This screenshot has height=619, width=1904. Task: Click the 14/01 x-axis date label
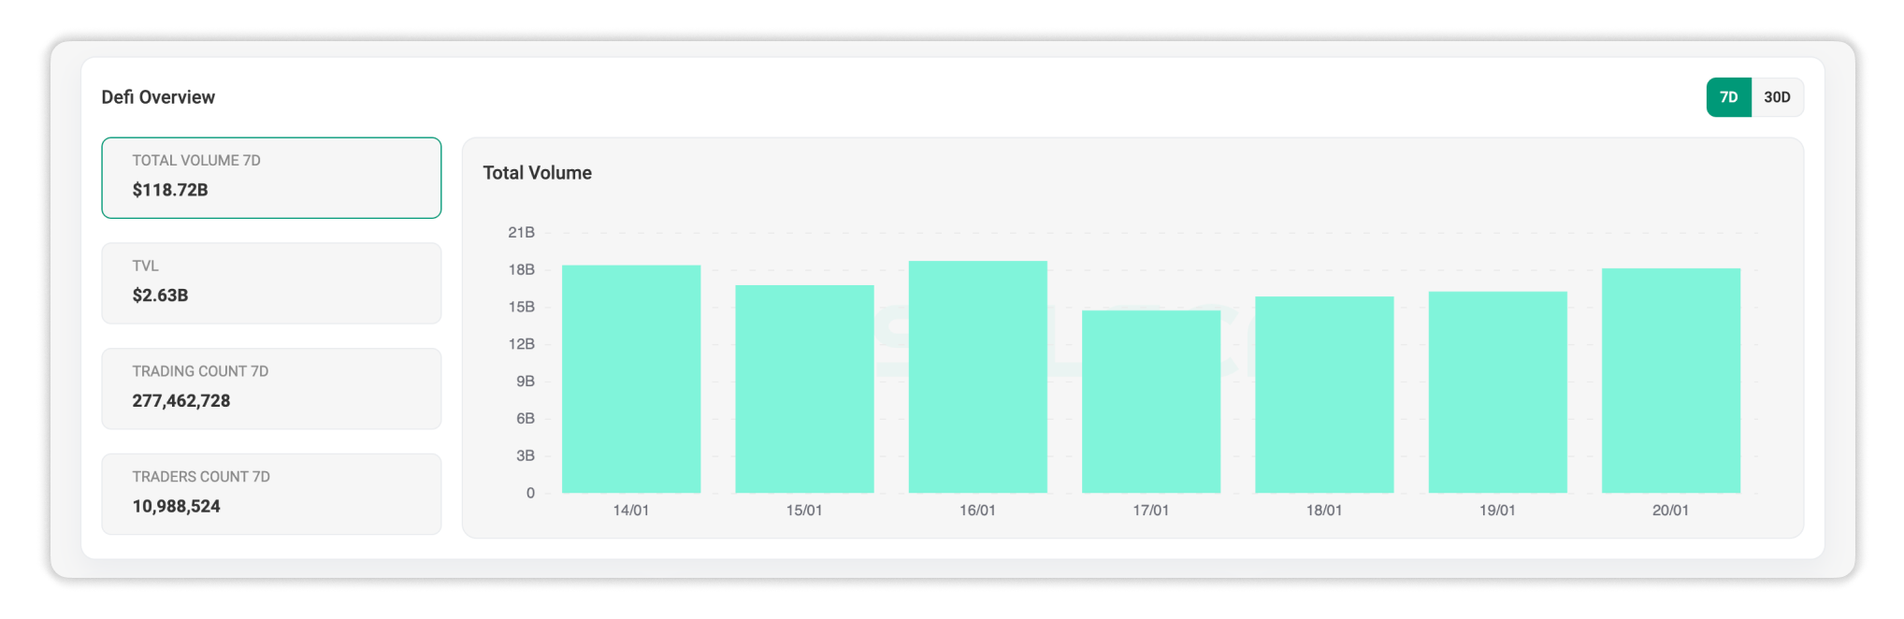(631, 511)
